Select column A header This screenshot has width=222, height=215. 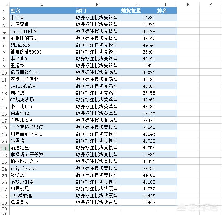click(x=42, y=5)
